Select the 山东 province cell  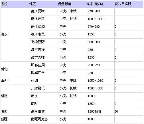[x=15, y=35]
